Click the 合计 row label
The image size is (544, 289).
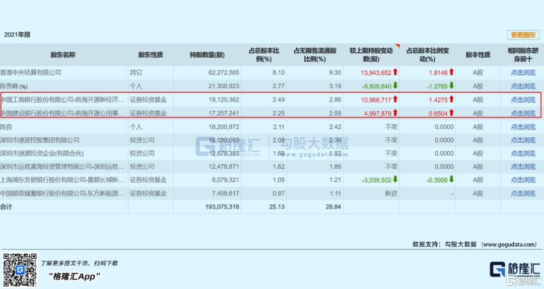tap(6, 207)
